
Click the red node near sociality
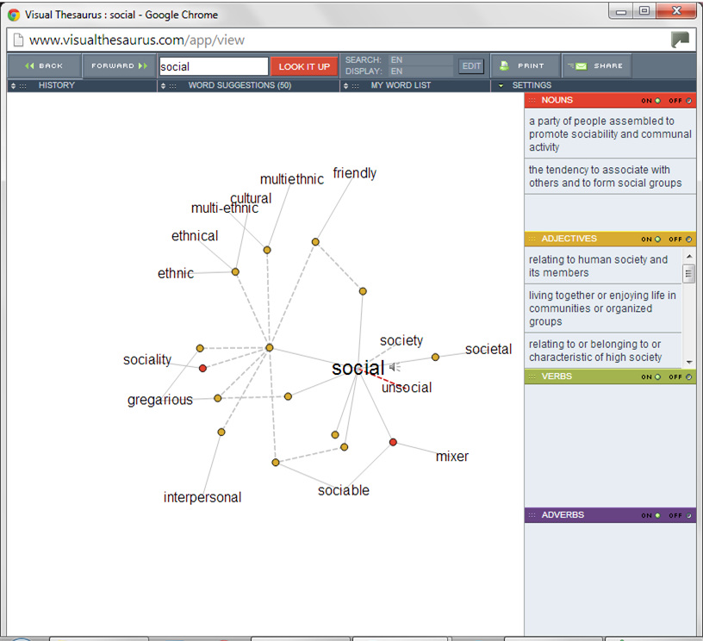(x=202, y=369)
